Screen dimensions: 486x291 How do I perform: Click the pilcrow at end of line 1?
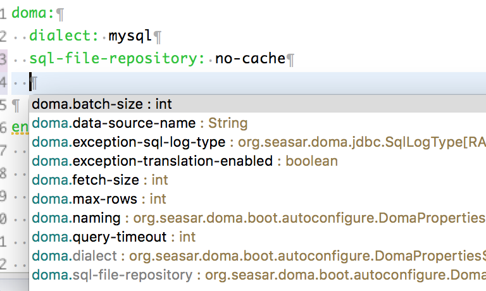[x=60, y=13]
